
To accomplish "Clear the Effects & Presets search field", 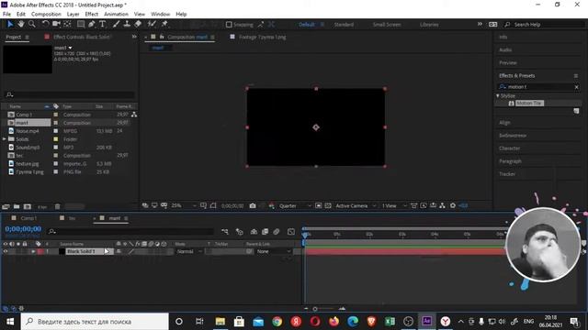I will tap(576, 87).
